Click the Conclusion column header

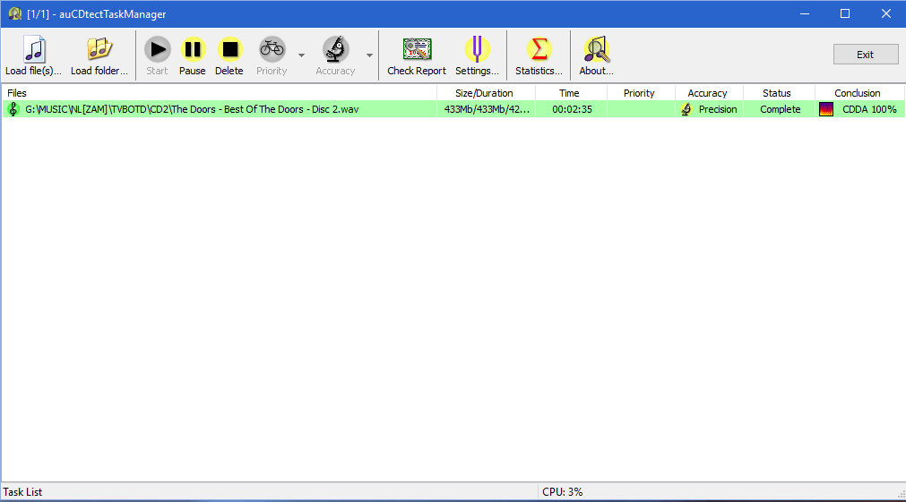[x=858, y=93]
